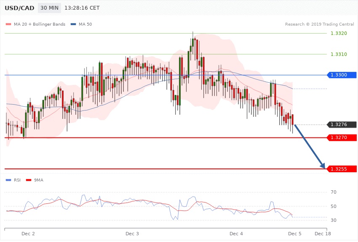Viewport: 358px width, 242px height.
Task: Click the RSI 70 axis label
Action: (x=334, y=192)
